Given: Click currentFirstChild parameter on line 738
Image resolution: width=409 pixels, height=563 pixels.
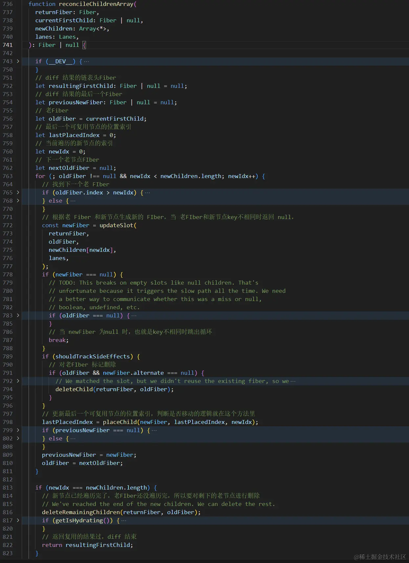Looking at the screenshot, I should point(64,20).
